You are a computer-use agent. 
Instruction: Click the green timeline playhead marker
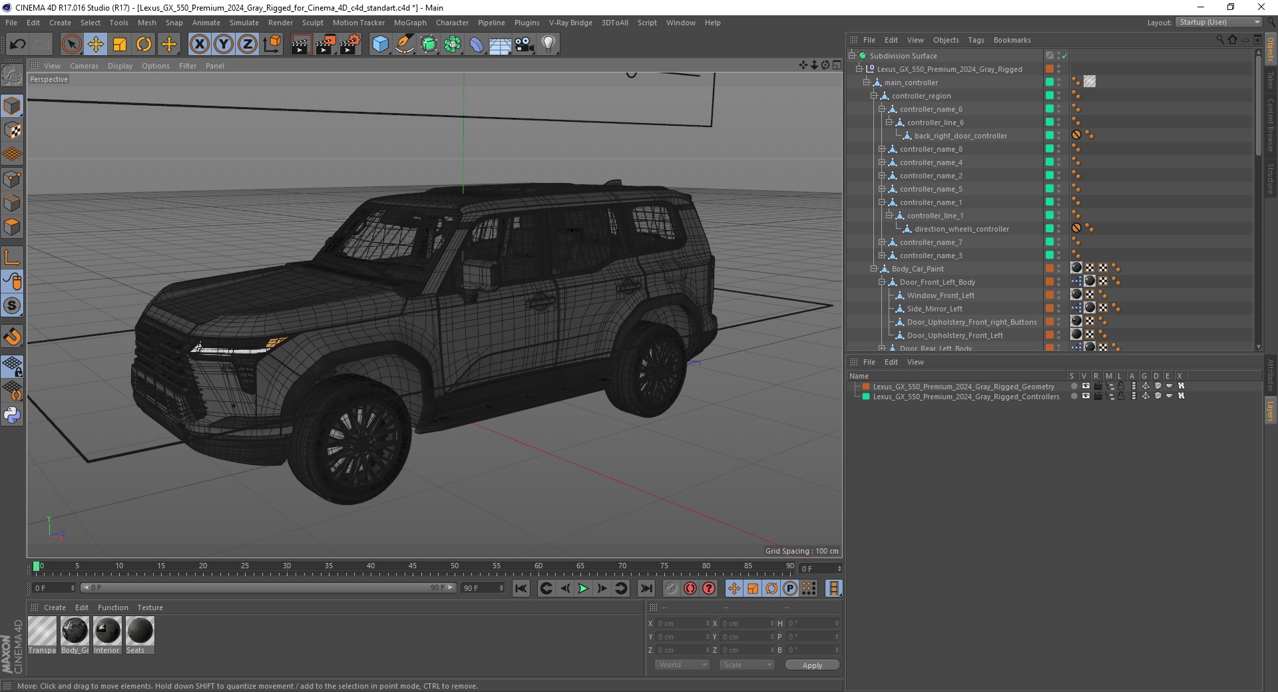(36, 567)
